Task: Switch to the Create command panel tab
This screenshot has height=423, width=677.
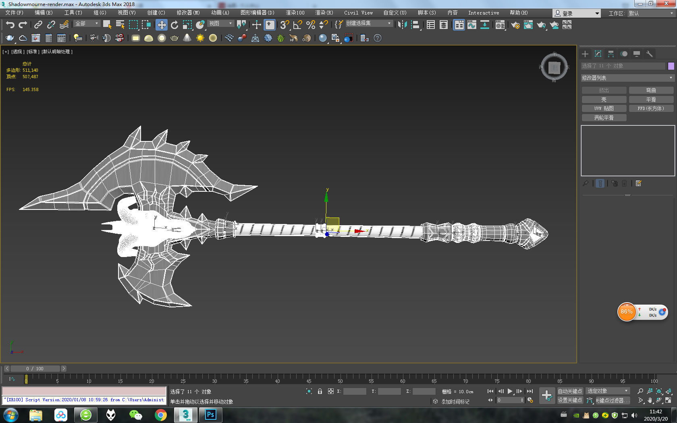Action: pos(585,54)
